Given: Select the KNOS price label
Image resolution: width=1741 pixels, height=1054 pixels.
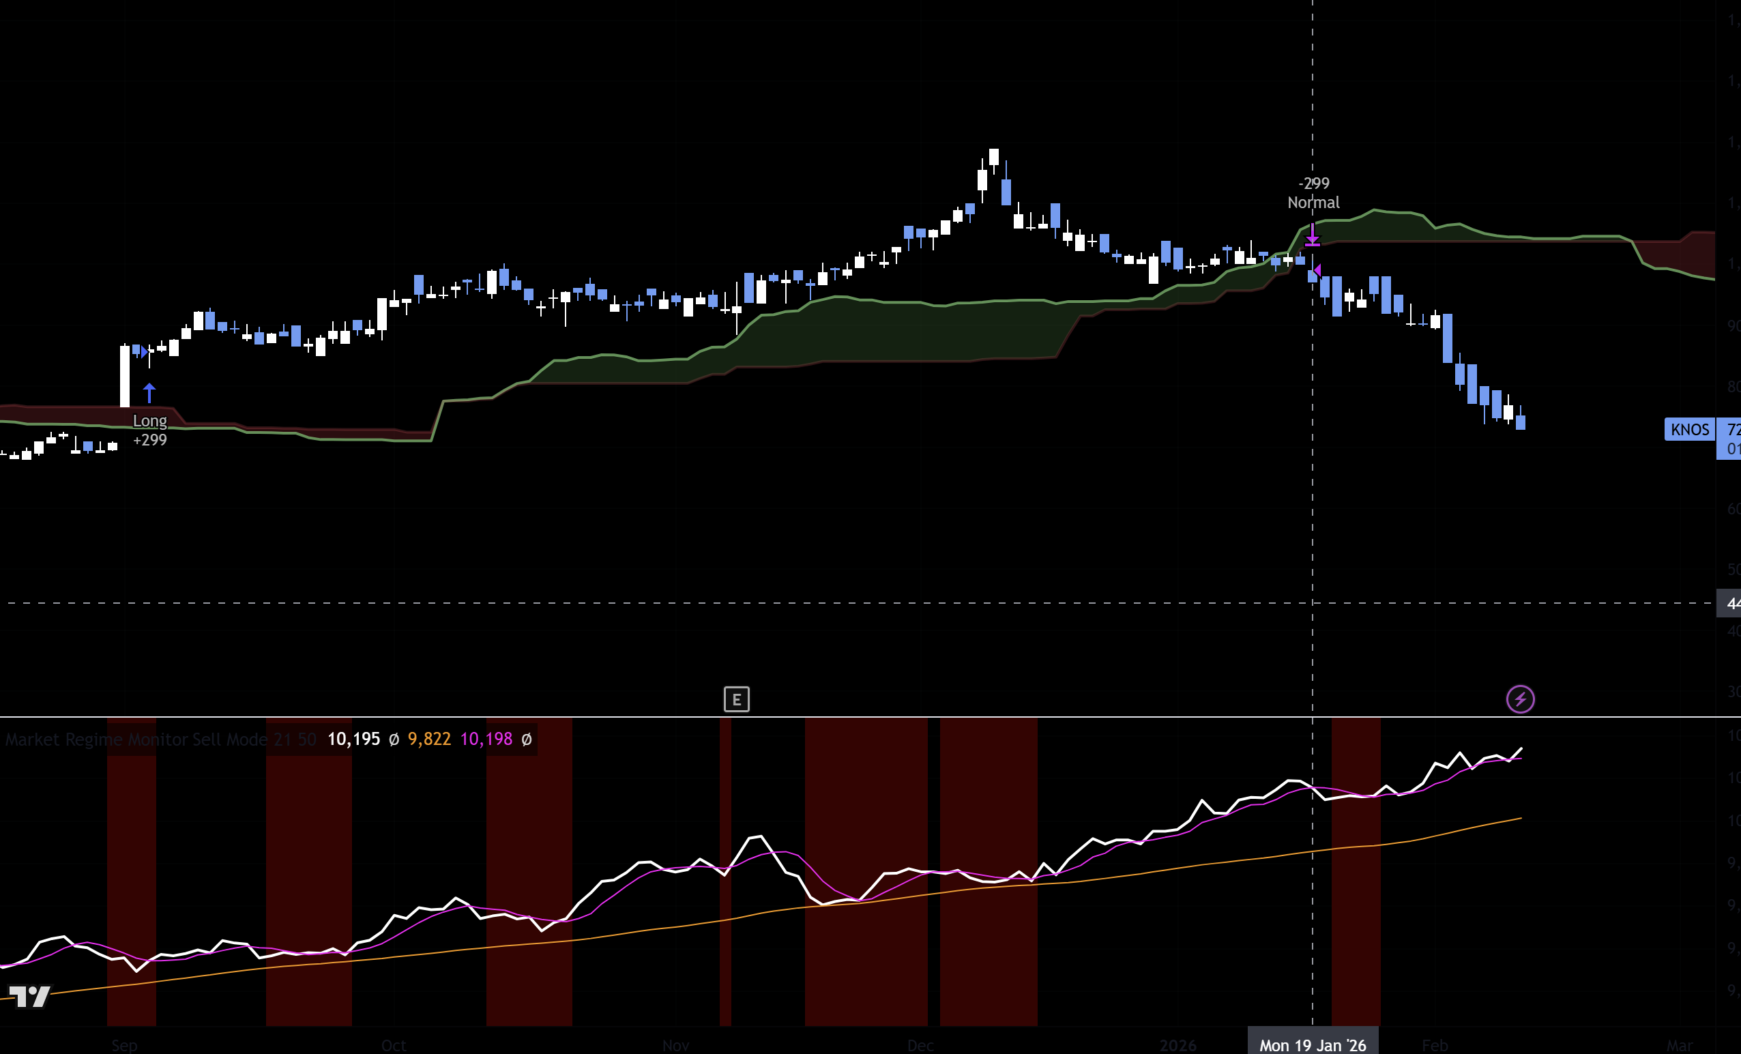Looking at the screenshot, I should (x=1689, y=430).
